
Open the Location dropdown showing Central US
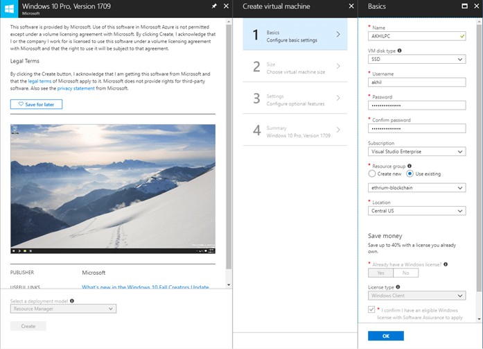[416, 211]
